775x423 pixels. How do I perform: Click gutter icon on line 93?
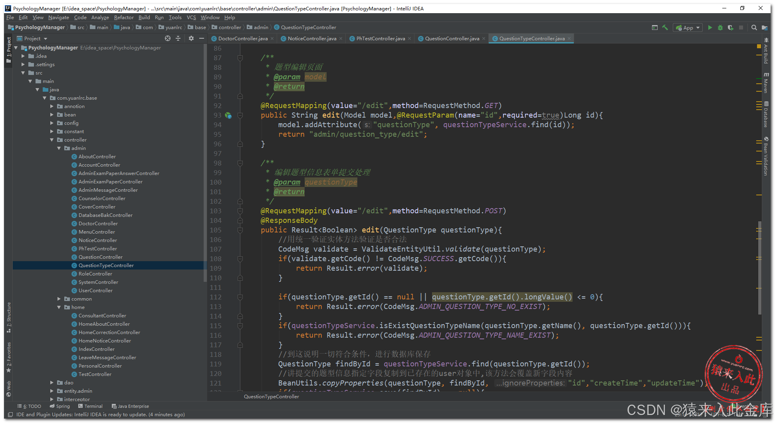point(228,115)
